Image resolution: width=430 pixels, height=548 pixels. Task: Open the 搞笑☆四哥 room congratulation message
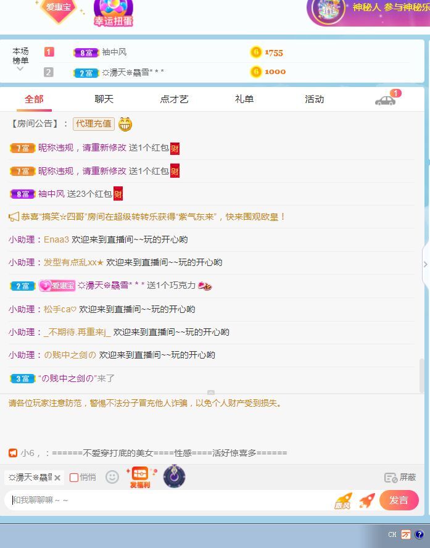pos(152,217)
